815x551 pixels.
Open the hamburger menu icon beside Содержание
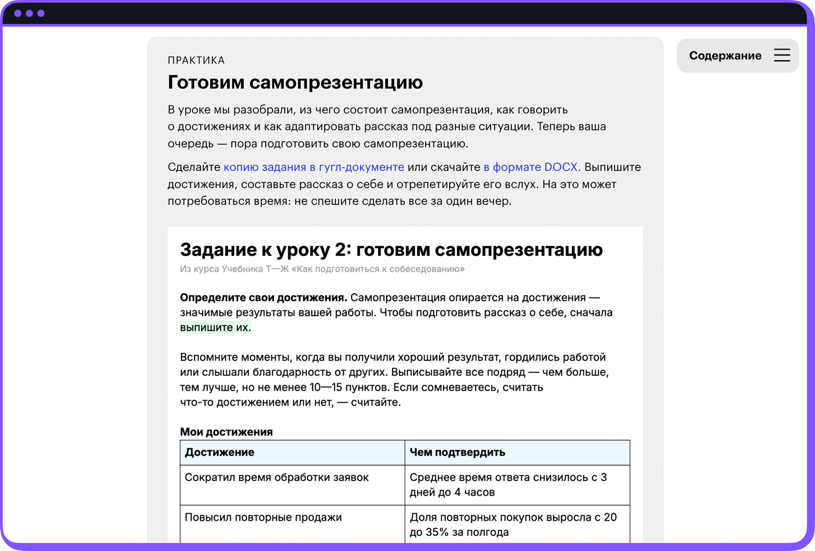point(782,55)
